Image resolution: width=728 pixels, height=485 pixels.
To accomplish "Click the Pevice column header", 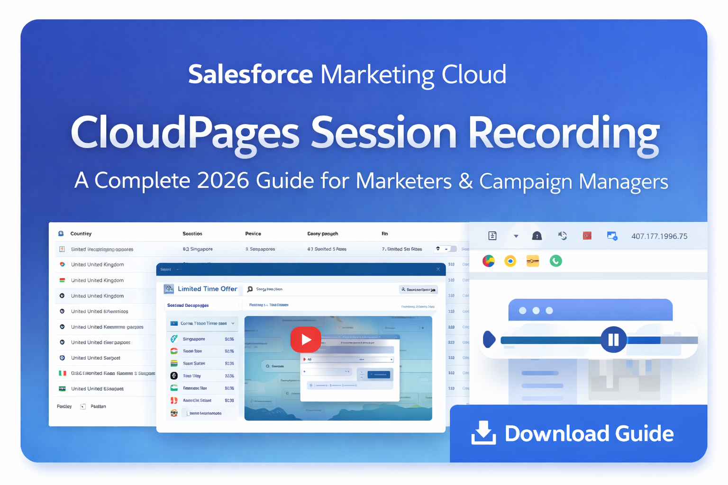I will coord(253,234).
